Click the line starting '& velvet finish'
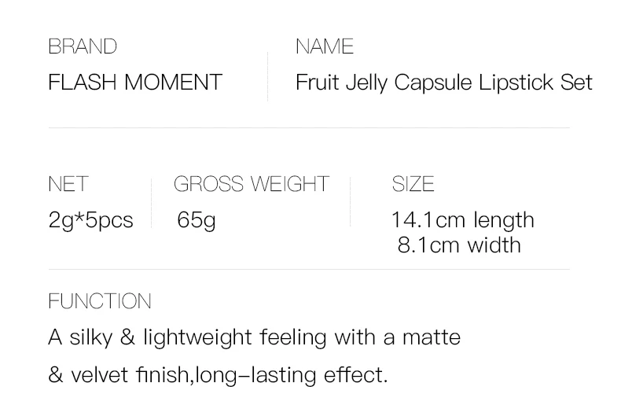 coord(218,374)
